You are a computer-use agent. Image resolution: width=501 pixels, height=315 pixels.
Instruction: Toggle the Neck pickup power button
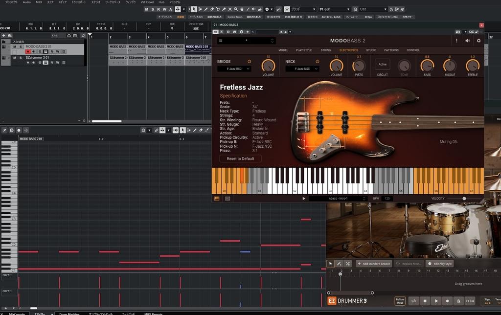tap(317, 62)
